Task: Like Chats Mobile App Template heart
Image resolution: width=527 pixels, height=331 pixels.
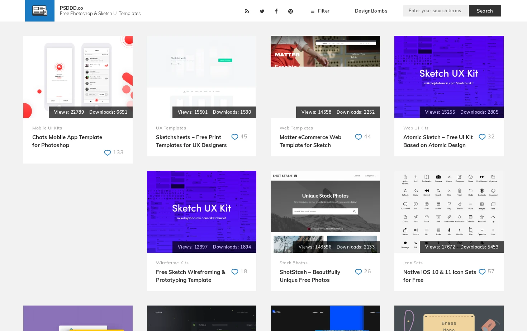Action: pyautogui.click(x=107, y=152)
